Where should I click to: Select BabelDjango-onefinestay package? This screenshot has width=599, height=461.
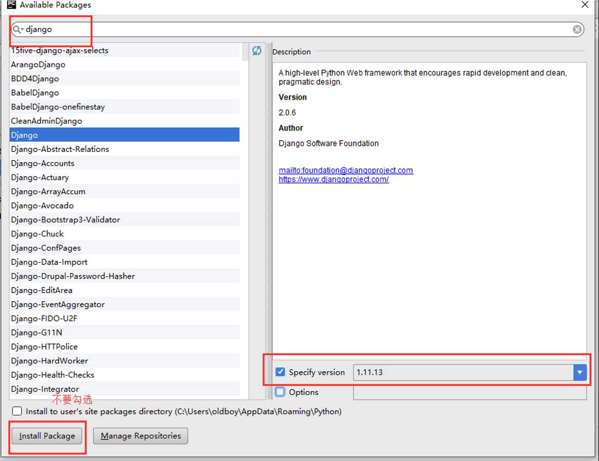[124, 107]
